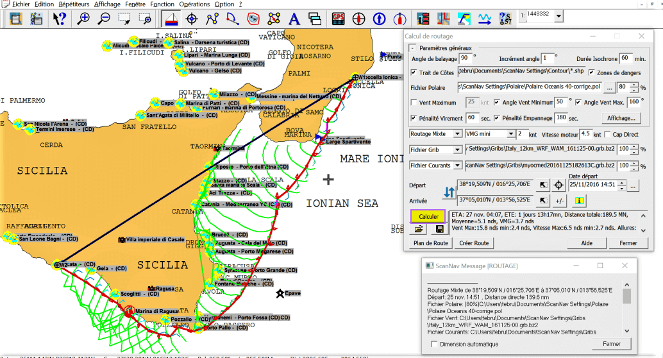Toggle the Zones de dangers checkbox
Screen dimensions: 663x358
point(591,72)
